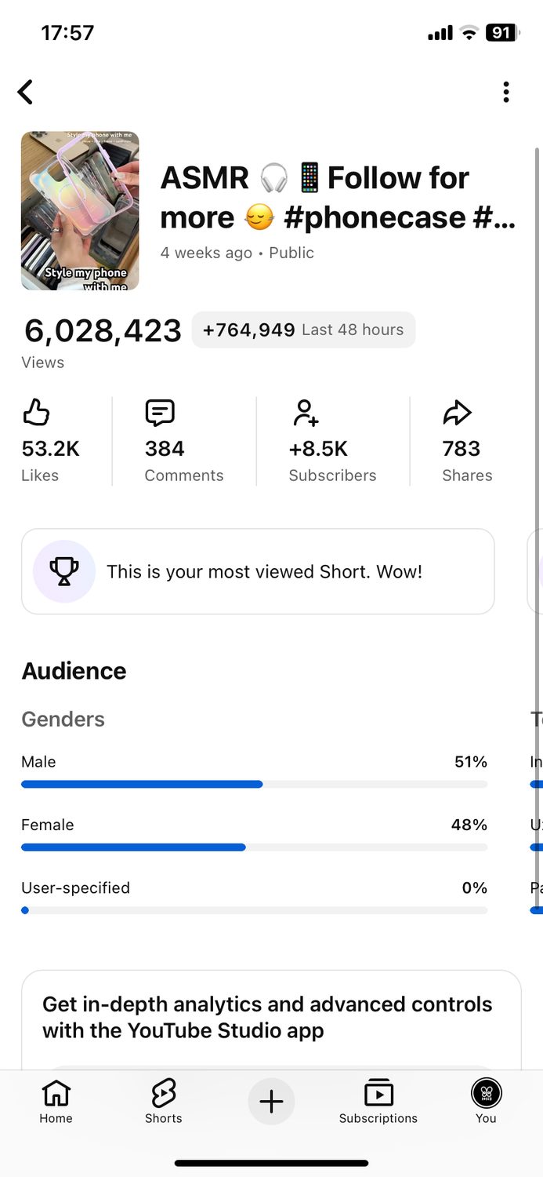Open the three-dot more options menu
The image size is (543, 1177).
pyautogui.click(x=506, y=92)
